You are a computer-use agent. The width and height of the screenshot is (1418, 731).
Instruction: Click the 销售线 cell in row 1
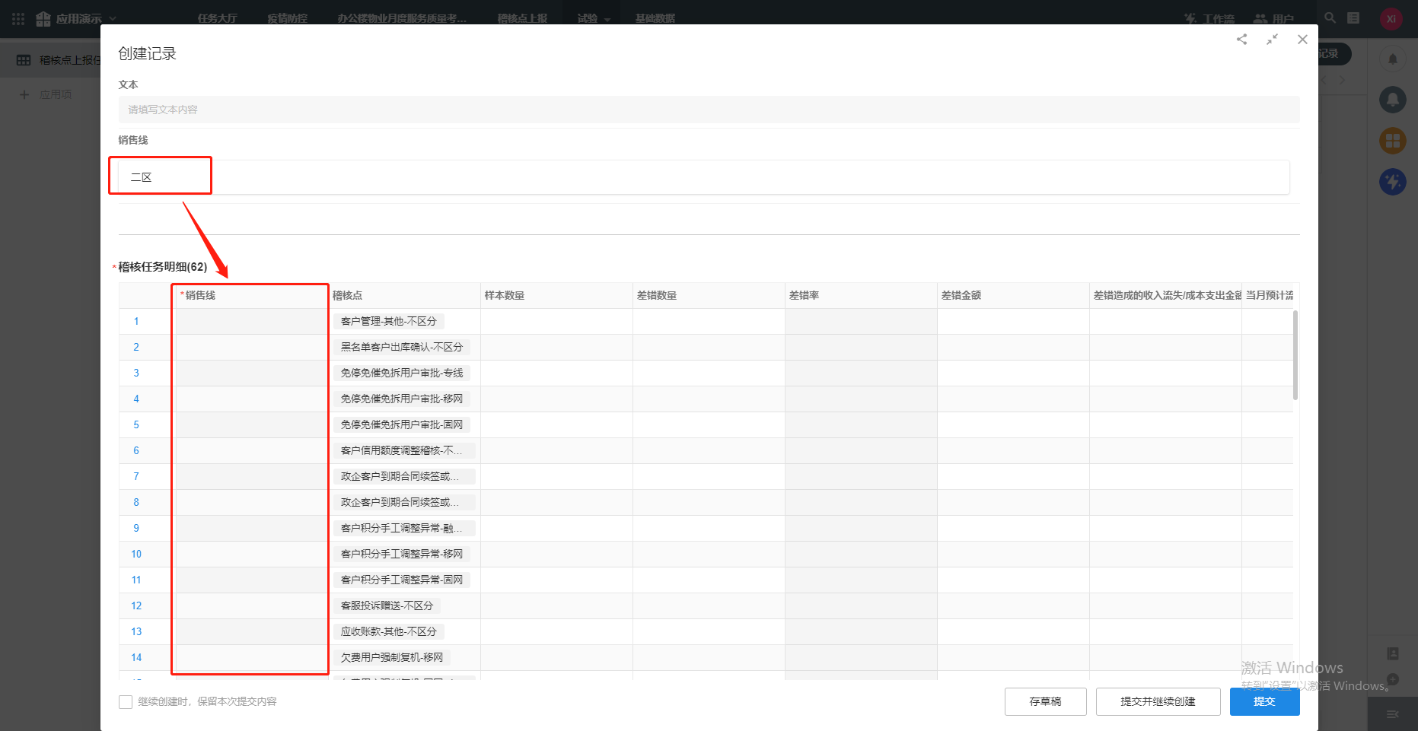(x=252, y=322)
